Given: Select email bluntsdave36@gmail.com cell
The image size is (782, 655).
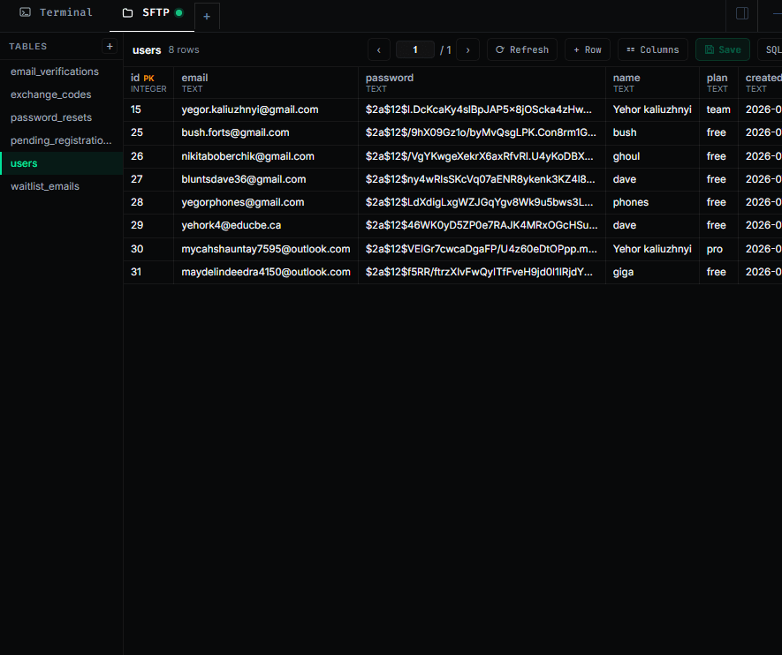Looking at the screenshot, I should pyautogui.click(x=266, y=179).
